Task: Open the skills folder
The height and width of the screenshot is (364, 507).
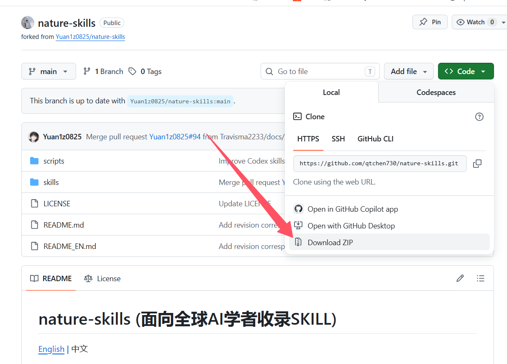Action: [51, 182]
